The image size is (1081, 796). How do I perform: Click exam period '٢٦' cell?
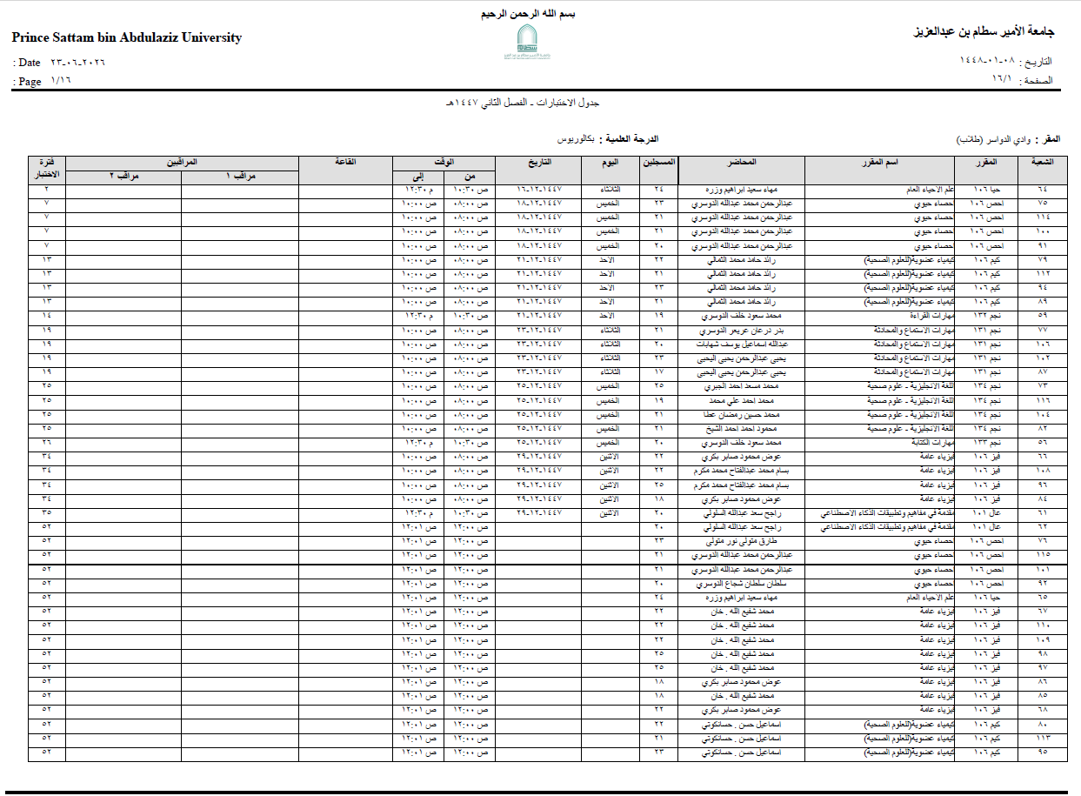click(x=47, y=443)
